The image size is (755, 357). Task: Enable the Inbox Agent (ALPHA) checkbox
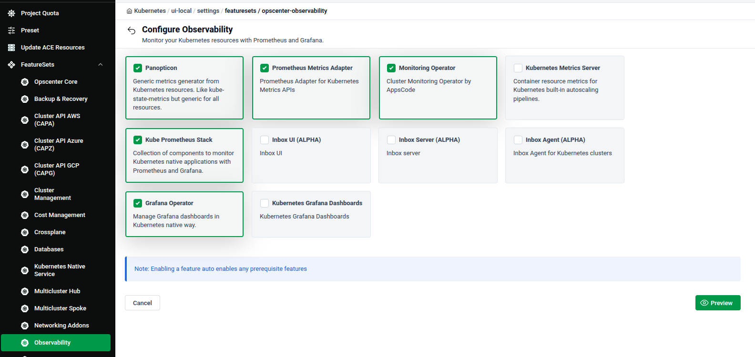pyautogui.click(x=518, y=140)
